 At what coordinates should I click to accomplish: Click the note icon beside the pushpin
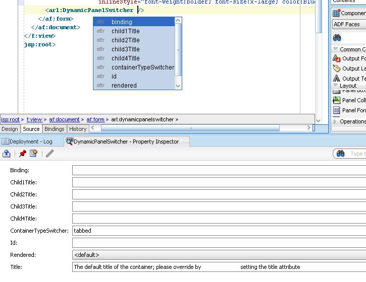click(x=33, y=154)
